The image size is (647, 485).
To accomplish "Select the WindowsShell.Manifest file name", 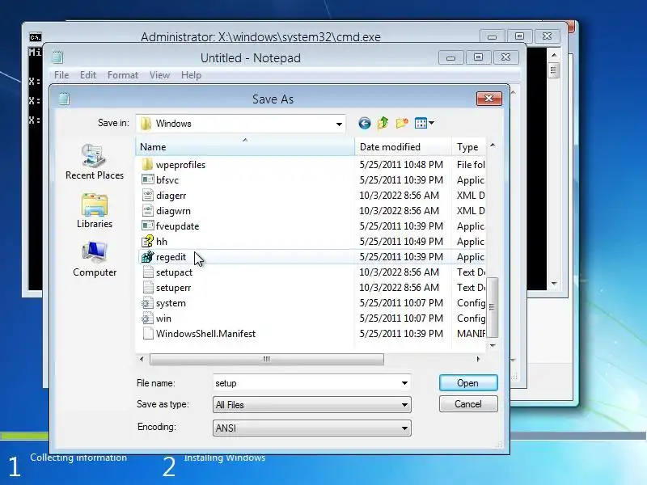I will 205,334.
